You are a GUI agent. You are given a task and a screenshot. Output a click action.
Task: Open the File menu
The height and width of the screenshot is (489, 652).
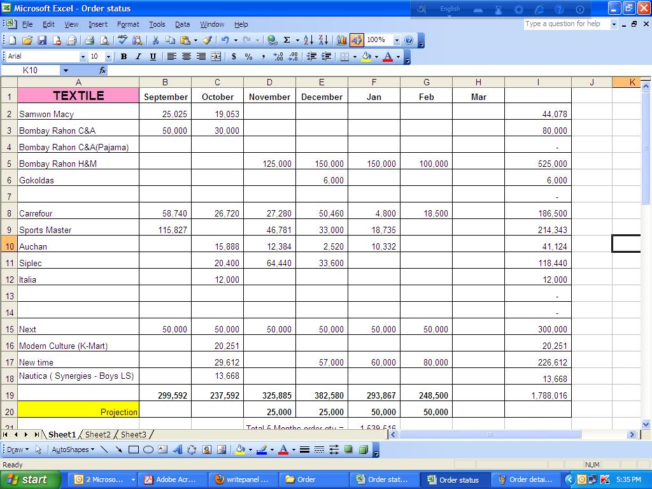[x=27, y=25]
